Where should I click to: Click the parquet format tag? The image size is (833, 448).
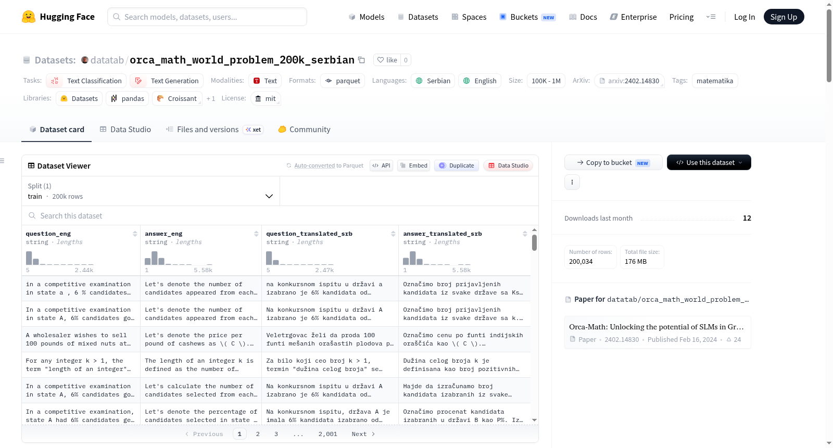click(x=343, y=81)
